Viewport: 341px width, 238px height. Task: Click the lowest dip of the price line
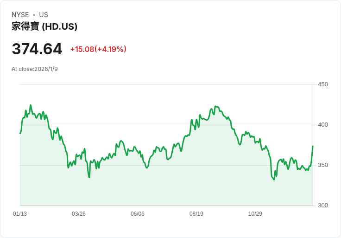pyautogui.click(x=274, y=180)
